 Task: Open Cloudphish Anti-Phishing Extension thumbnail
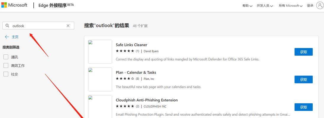pyautogui.click(x=100, y=106)
